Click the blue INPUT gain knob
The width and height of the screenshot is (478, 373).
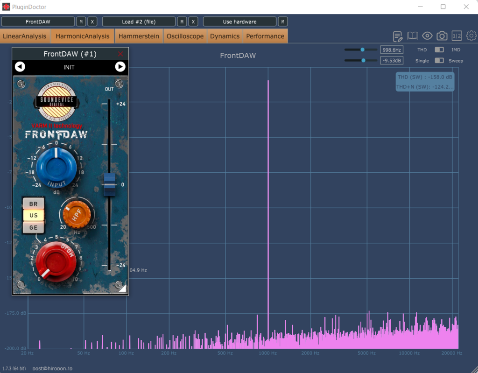pos(56,168)
